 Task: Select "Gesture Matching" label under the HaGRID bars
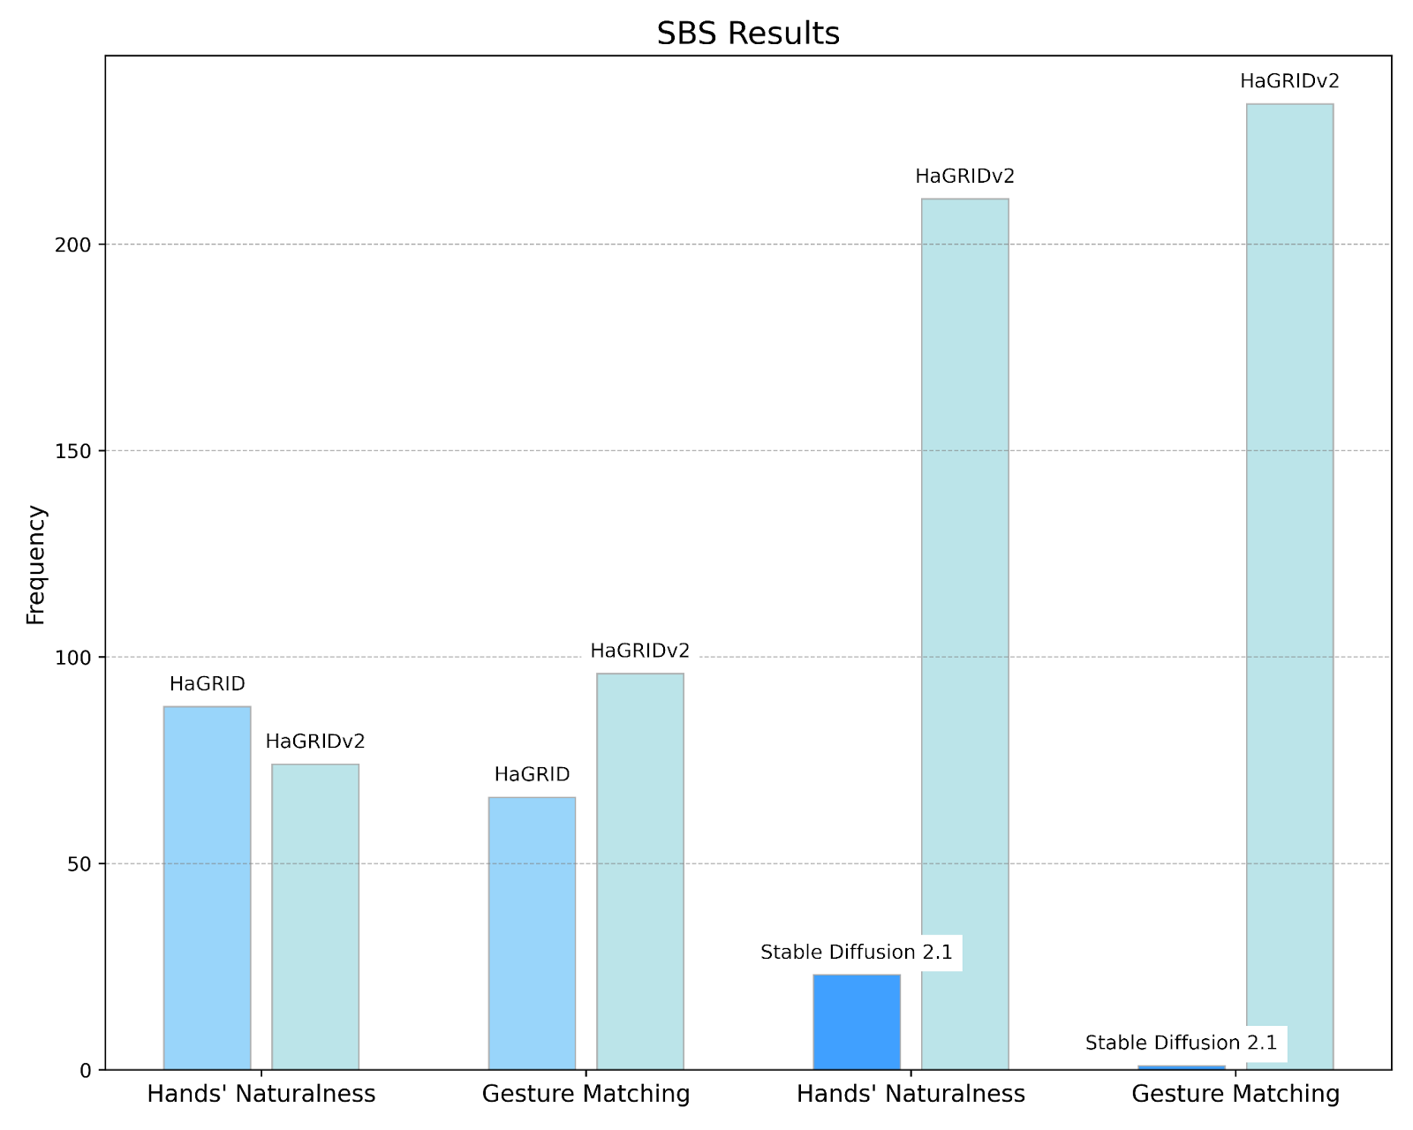(x=586, y=1095)
